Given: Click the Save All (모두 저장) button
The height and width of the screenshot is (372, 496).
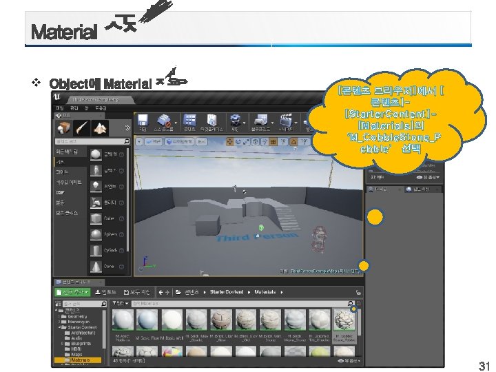Looking at the screenshot, I should pyautogui.click(x=137, y=292).
